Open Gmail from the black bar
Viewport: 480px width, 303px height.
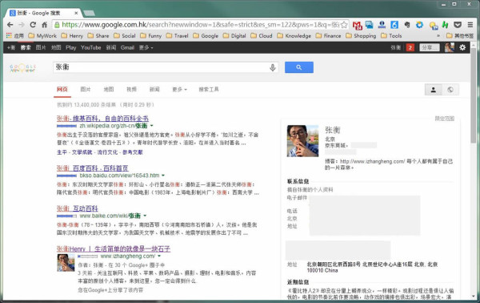click(x=127, y=47)
